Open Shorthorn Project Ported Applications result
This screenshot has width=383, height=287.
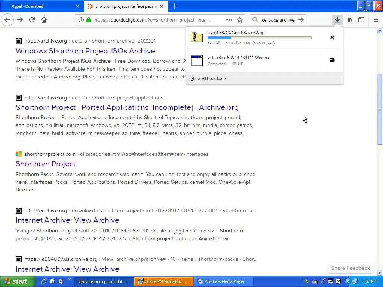pyautogui.click(x=127, y=107)
